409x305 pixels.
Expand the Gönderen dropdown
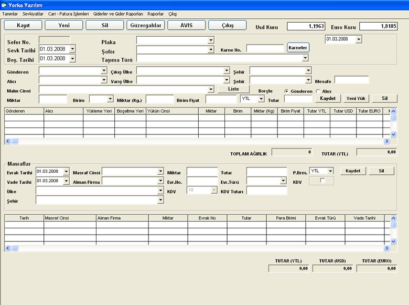click(x=104, y=70)
